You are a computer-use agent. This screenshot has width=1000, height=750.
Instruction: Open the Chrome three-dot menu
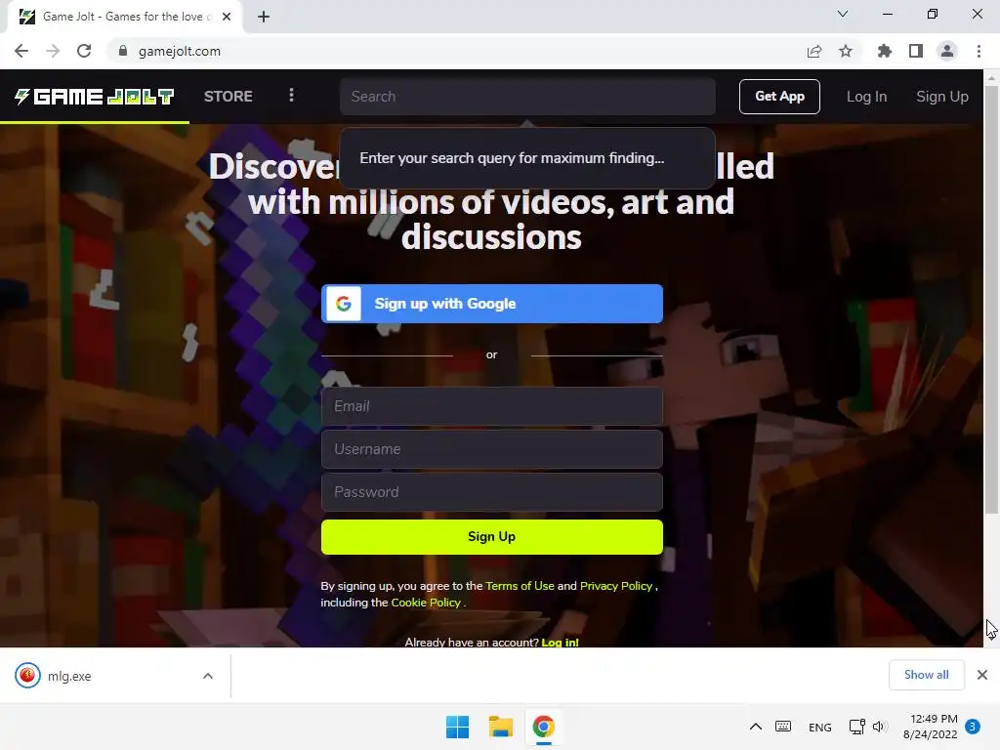click(x=979, y=51)
